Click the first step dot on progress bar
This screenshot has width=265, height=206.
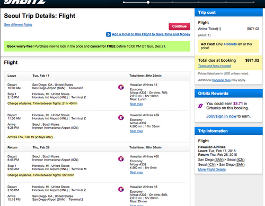coord(124,2)
